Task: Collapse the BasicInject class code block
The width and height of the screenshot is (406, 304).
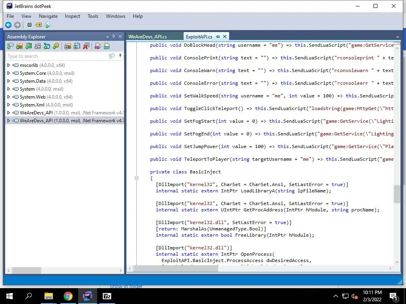Action: pyautogui.click(x=136, y=178)
